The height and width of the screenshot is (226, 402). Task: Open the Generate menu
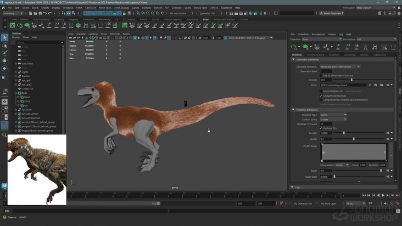pos(176,8)
